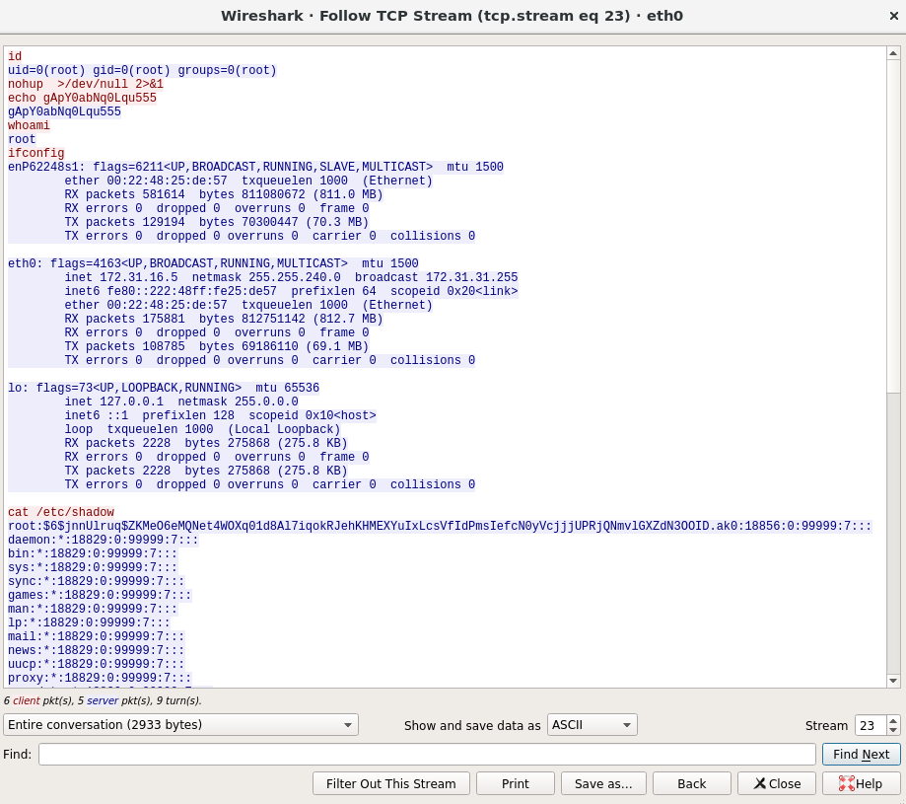
Task: Click the 'news:*:18829:0:99999:7:::' line
Action: 96,650
